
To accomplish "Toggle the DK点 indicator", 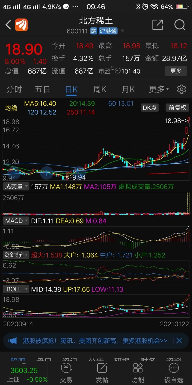I will 149,108.
